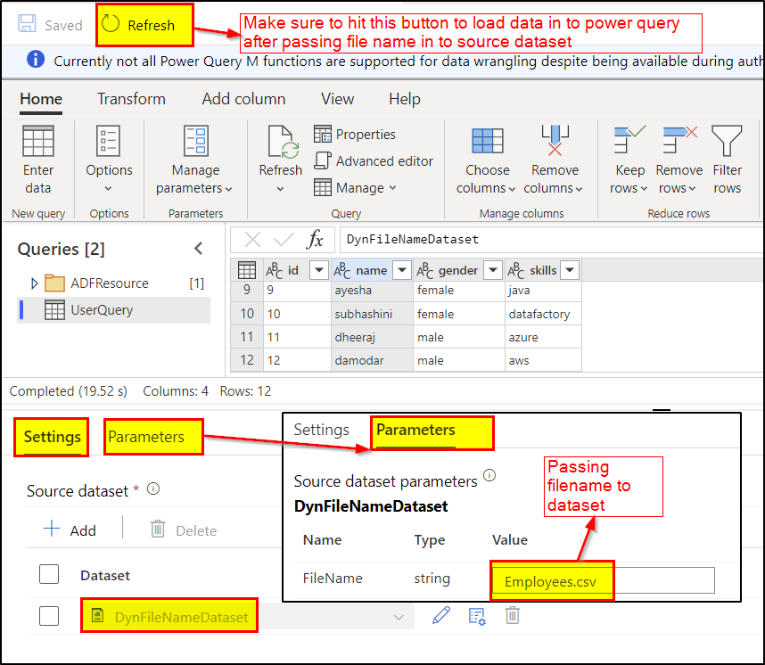Image resolution: width=765 pixels, height=665 pixels.
Task: Click the FileName value field Employees.csv
Action: 603,580
